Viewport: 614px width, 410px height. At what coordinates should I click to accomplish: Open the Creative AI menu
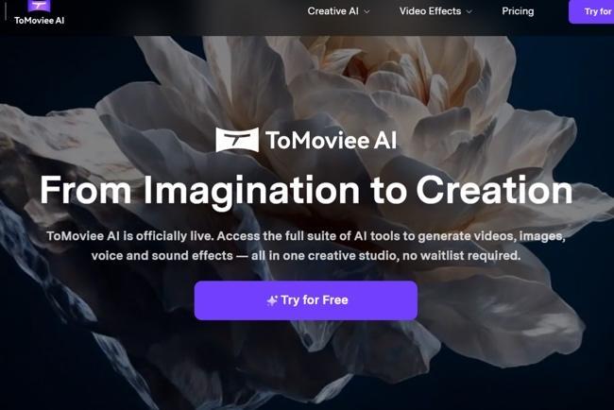334,11
